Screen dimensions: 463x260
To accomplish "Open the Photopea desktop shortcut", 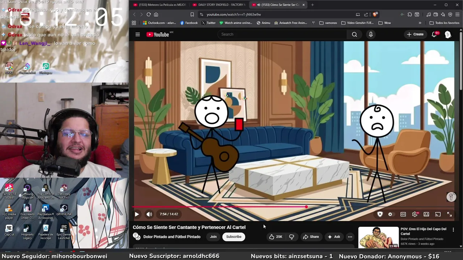I will pos(46,68).
